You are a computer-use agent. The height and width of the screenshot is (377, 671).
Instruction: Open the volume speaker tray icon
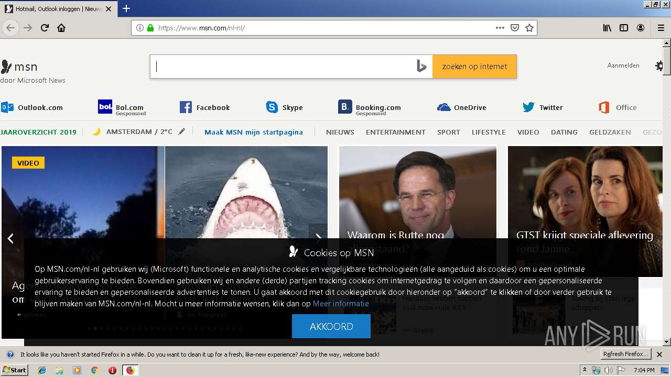click(x=609, y=370)
